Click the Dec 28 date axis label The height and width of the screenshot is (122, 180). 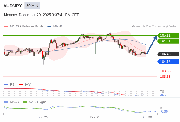tap(95, 117)
